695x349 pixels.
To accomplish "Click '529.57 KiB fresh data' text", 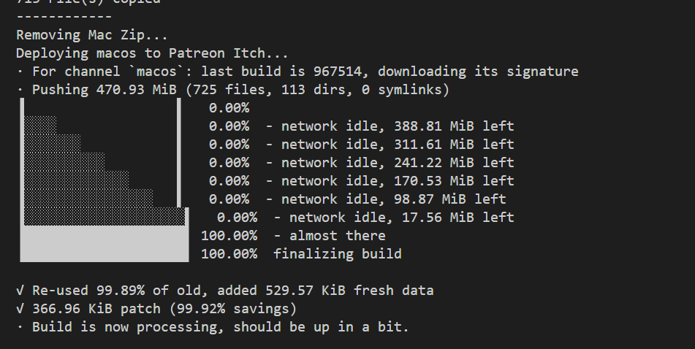I will tap(349, 291).
